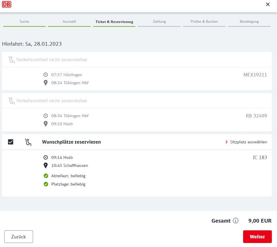Click '09:10 Horb' arrival text
This screenshot has width=277, height=247.
62,124
